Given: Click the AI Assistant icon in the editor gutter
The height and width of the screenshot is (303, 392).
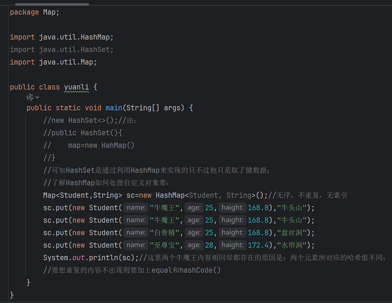Looking at the screenshot, I should [x=29, y=97].
